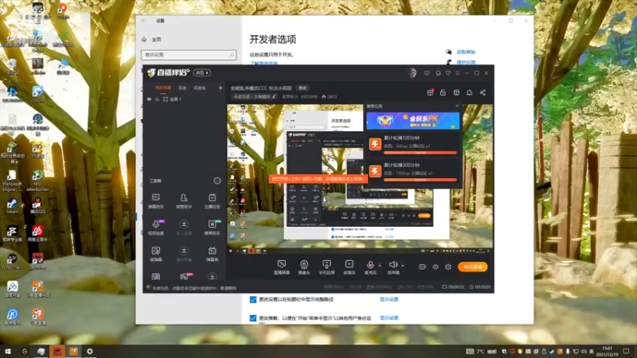Select the 全屏 1 source row
This screenshot has width=637, height=358.
click(185, 99)
